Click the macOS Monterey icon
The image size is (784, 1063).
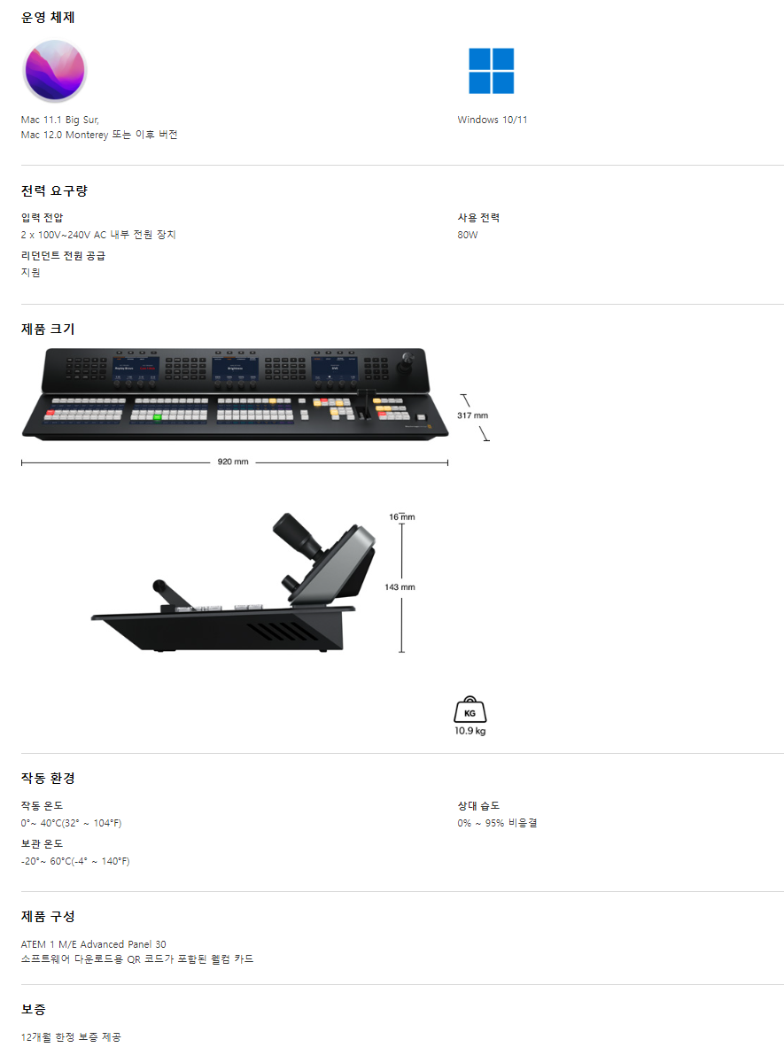tap(55, 71)
